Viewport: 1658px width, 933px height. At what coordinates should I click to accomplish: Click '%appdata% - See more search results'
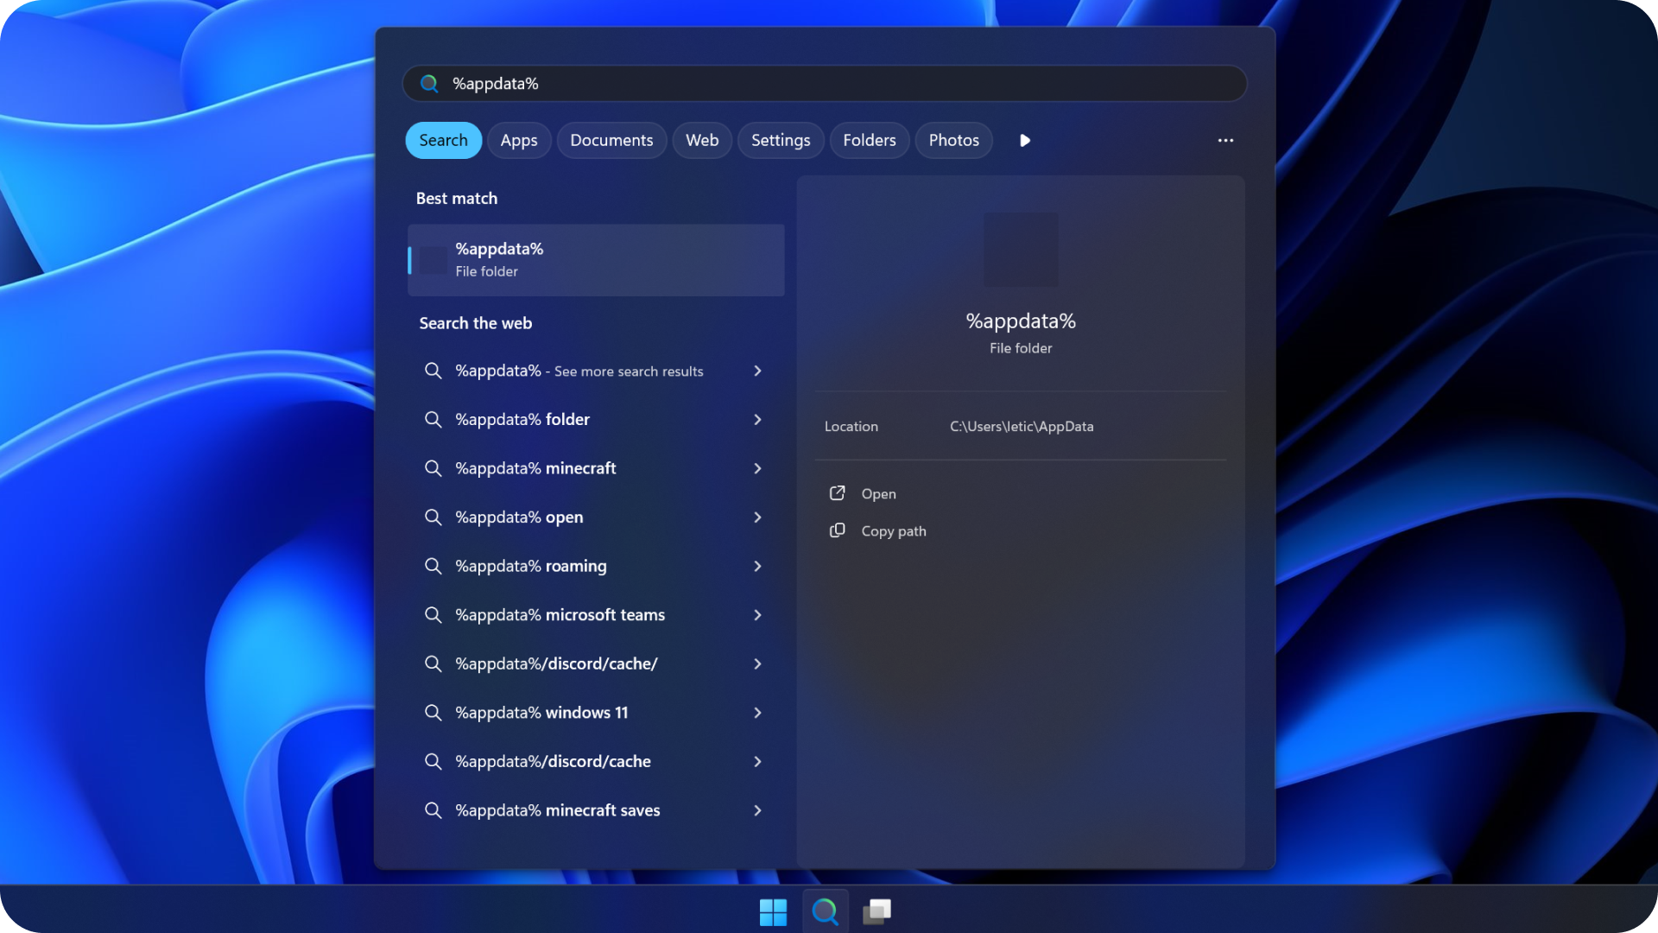tap(579, 371)
